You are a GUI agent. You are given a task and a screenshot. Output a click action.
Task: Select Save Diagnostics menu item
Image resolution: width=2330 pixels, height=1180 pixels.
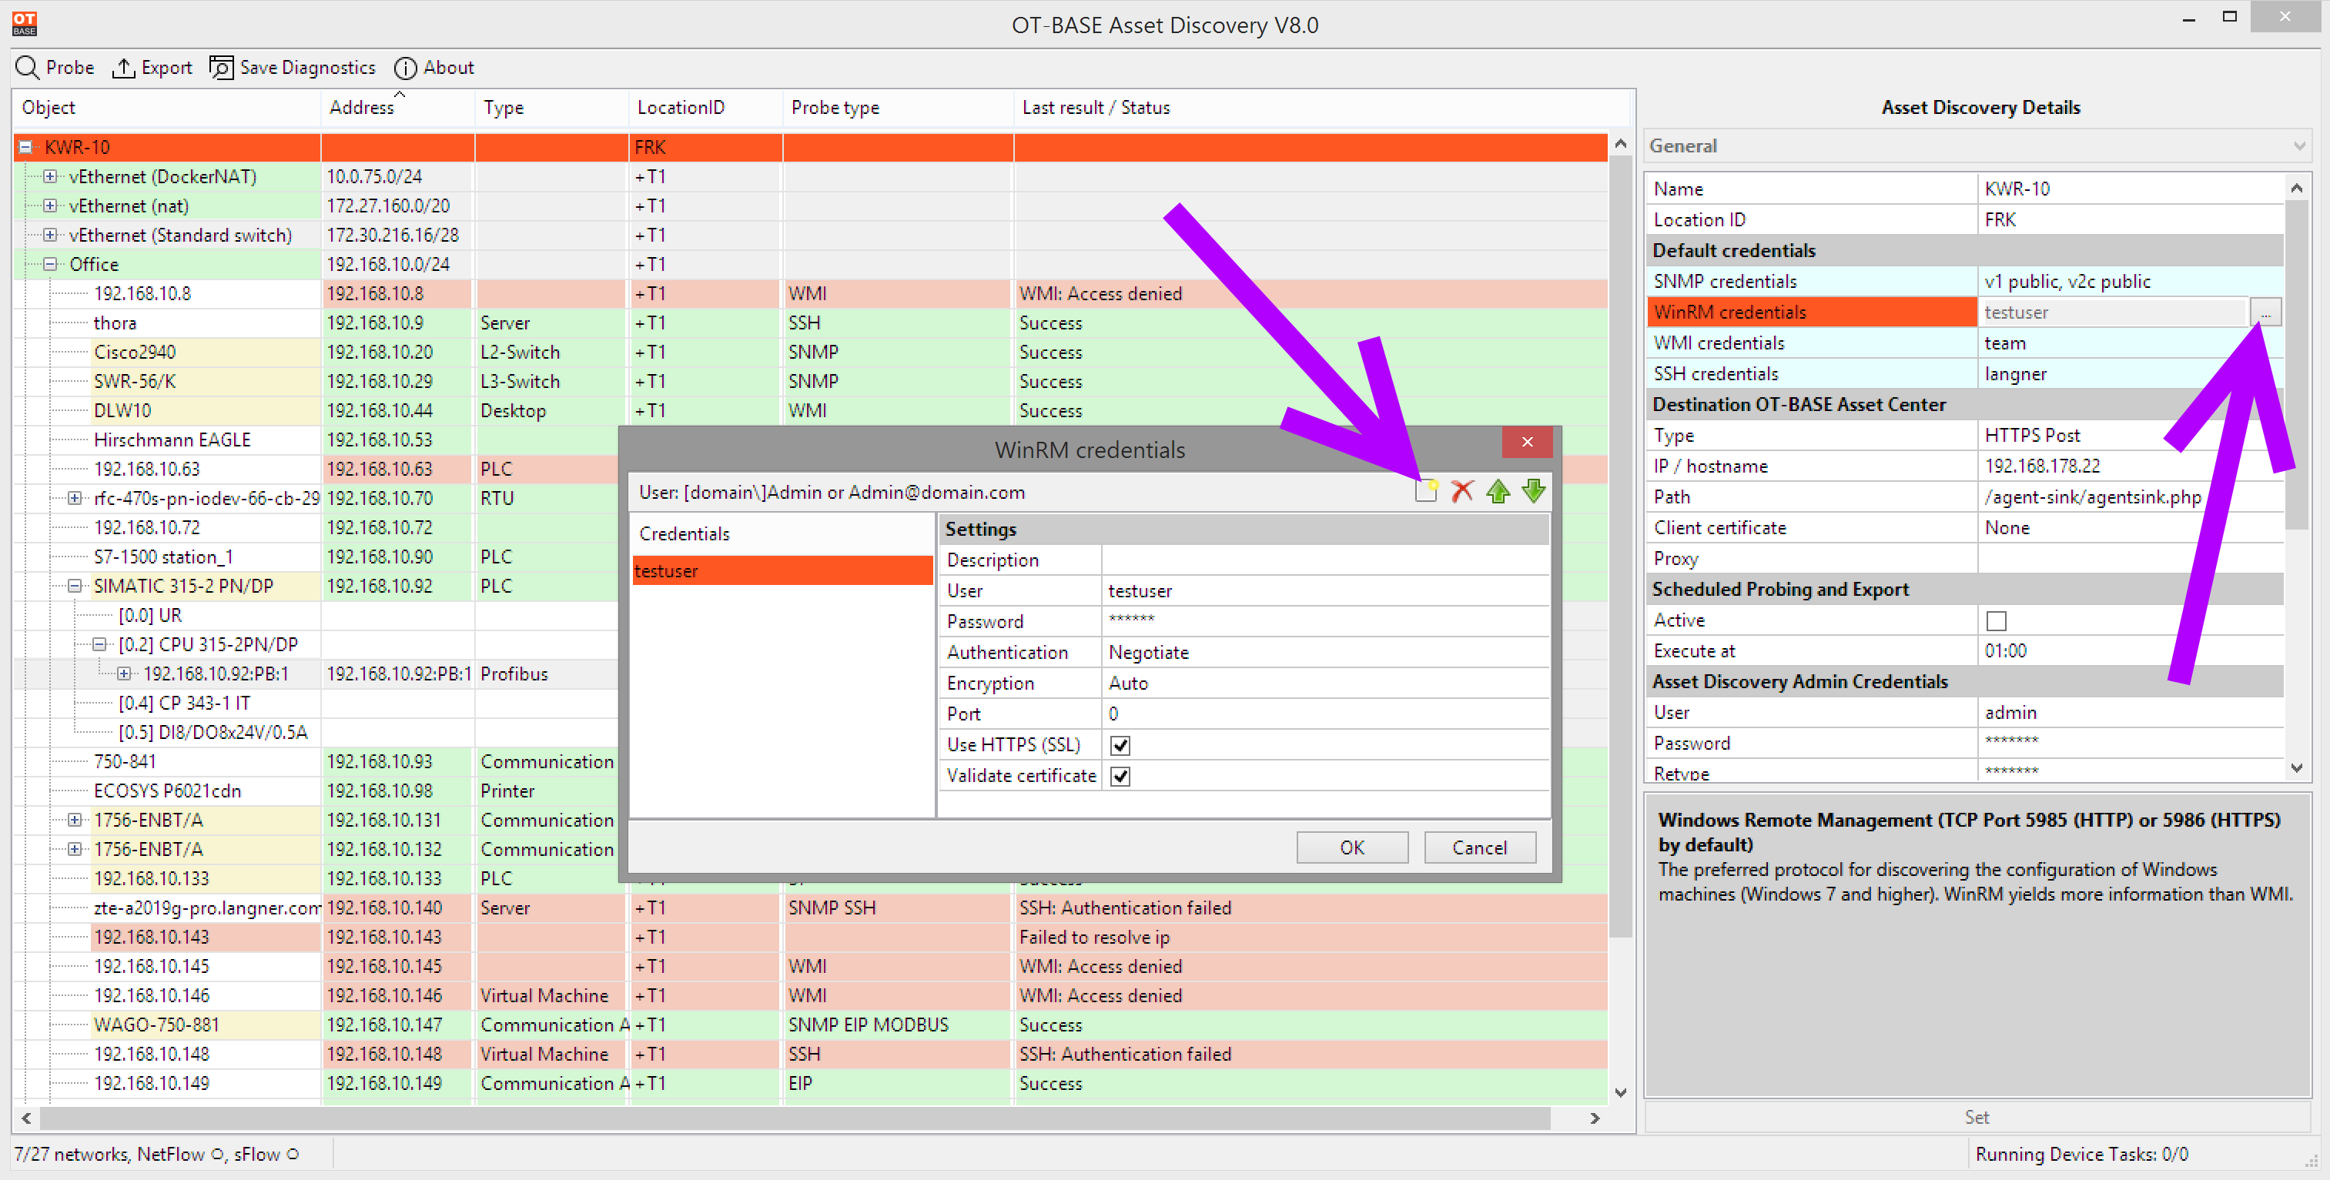292,68
